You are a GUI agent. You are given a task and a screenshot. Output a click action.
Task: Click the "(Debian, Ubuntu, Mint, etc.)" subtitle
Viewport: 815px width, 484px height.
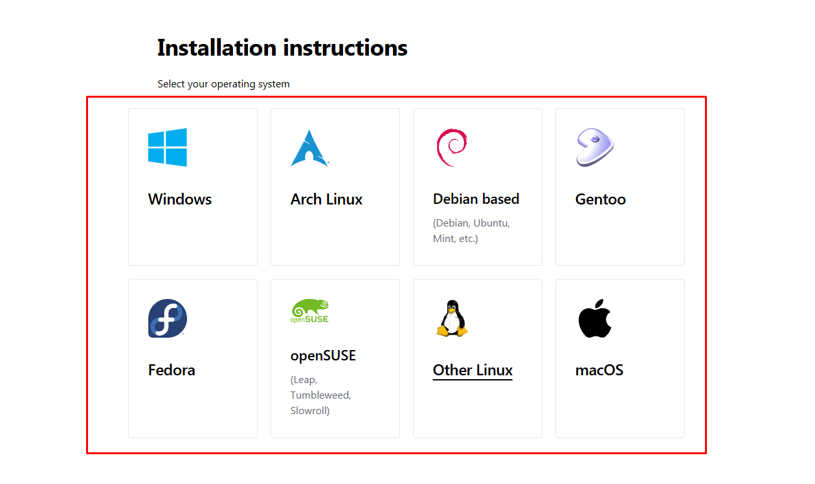(x=471, y=231)
